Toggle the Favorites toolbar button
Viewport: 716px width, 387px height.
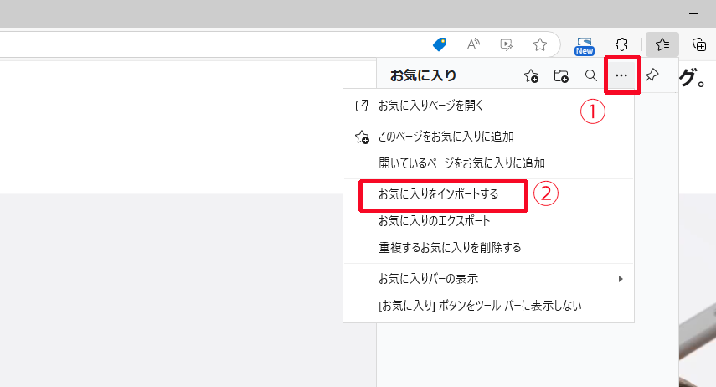662,44
